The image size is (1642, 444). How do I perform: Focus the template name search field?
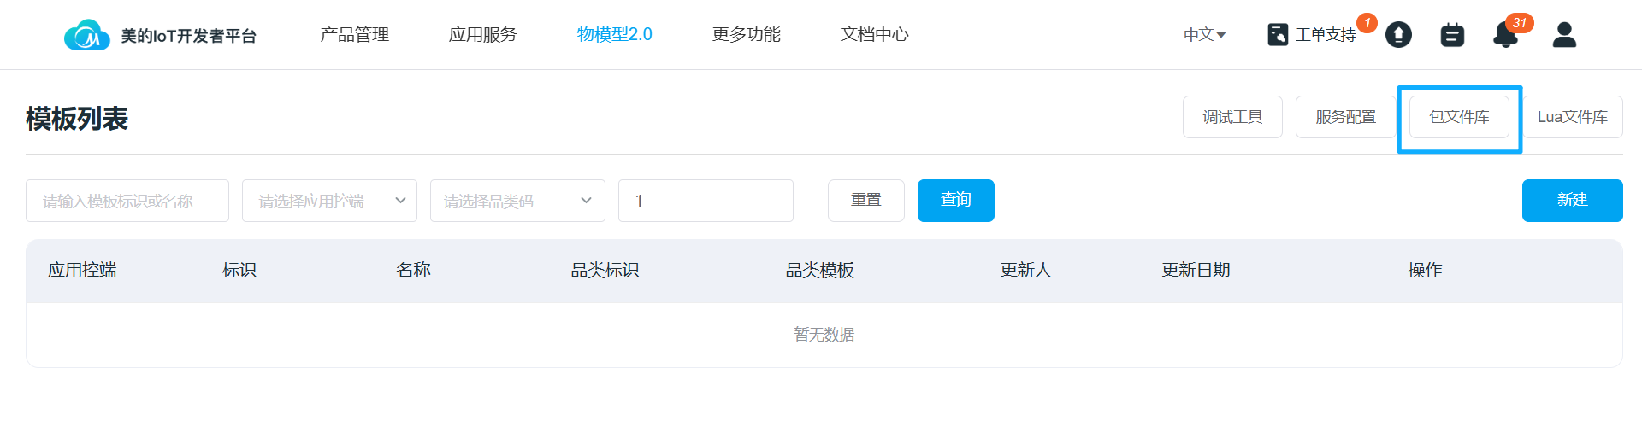127,201
